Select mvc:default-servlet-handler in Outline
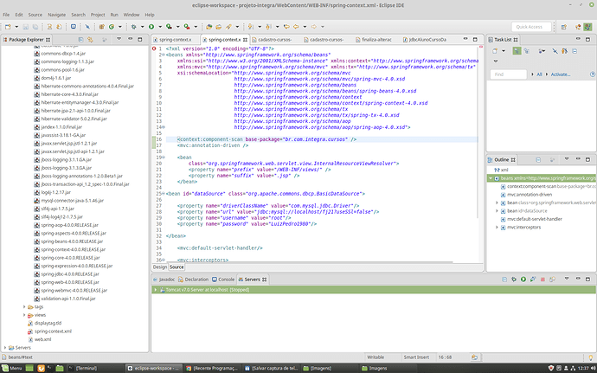597x373 pixels. coord(534,219)
